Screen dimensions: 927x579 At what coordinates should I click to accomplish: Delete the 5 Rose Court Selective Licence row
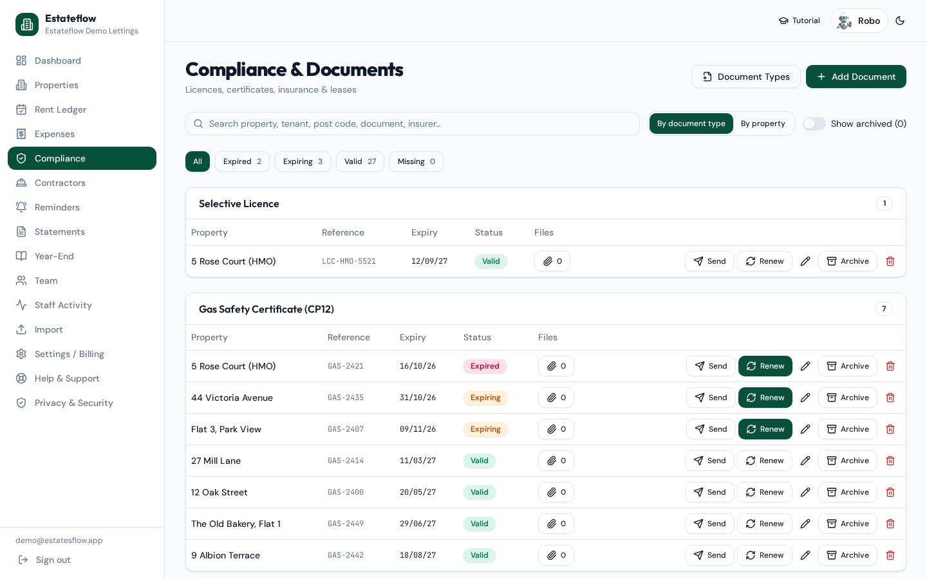point(890,261)
